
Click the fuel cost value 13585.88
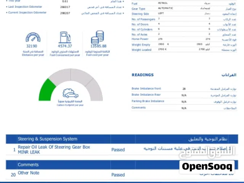point(98,46)
